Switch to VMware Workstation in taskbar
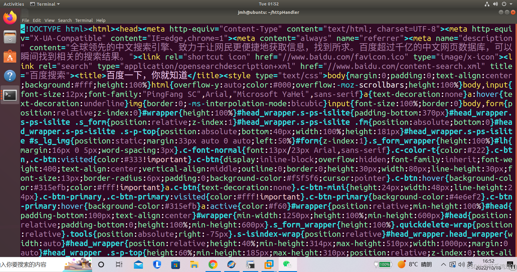The image size is (517, 272). tap(269, 264)
